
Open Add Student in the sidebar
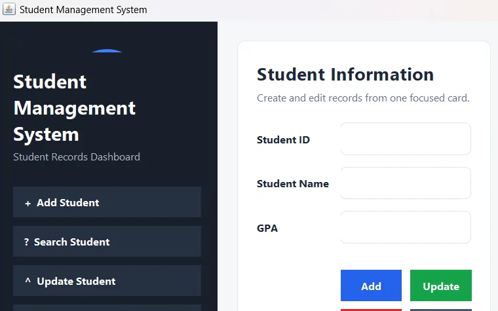pyautogui.click(x=107, y=202)
